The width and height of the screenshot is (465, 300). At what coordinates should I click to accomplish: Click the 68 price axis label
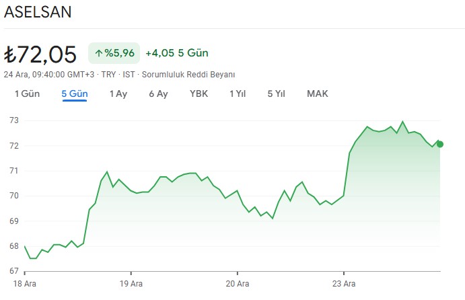click(x=14, y=246)
